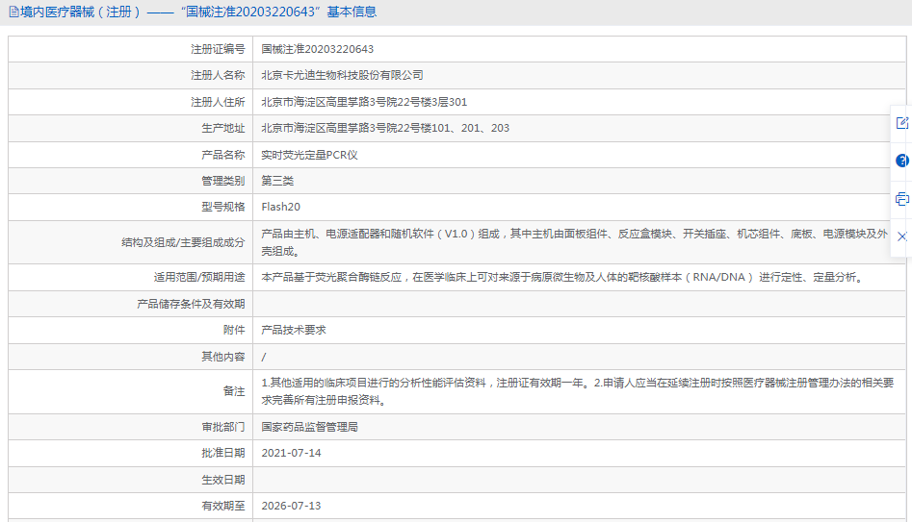Click the label 审批部门

223,428
